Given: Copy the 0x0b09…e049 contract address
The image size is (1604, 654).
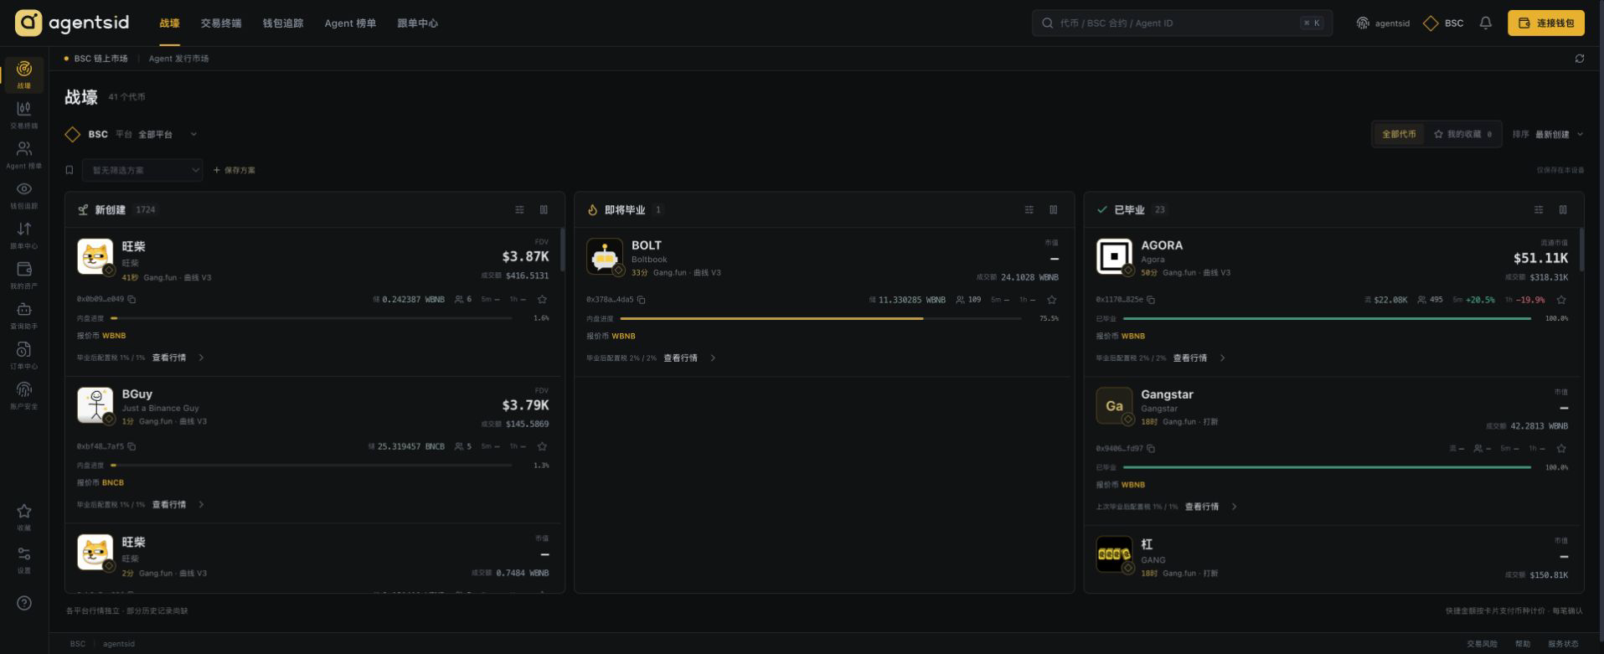Looking at the screenshot, I should tap(132, 299).
